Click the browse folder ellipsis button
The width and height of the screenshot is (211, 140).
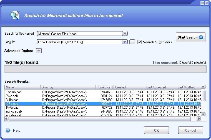tap(132, 42)
